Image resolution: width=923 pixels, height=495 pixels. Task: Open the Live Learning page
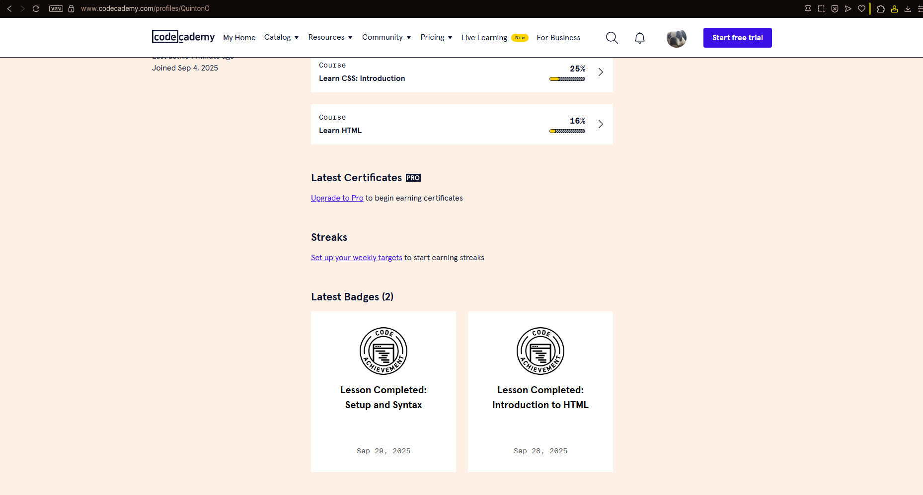pos(484,38)
